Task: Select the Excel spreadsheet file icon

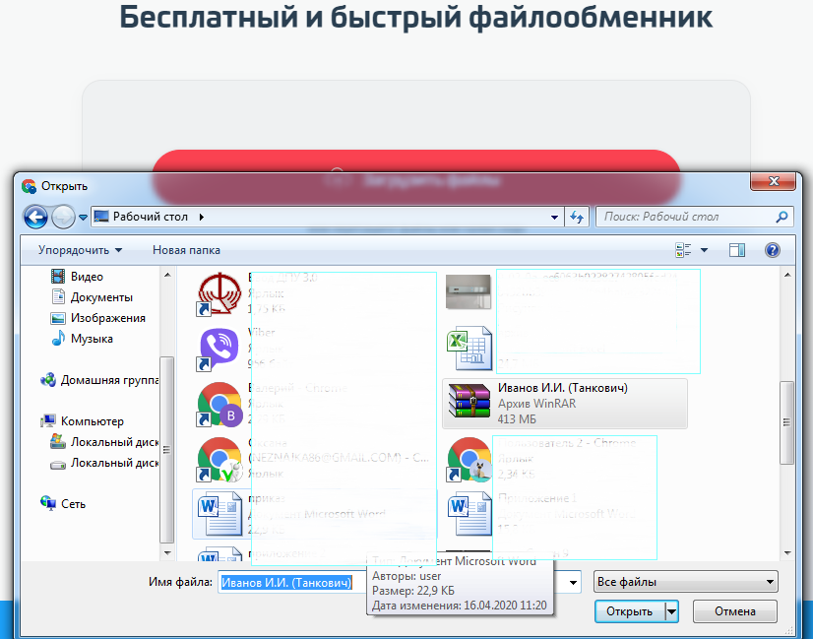Action: [x=469, y=348]
